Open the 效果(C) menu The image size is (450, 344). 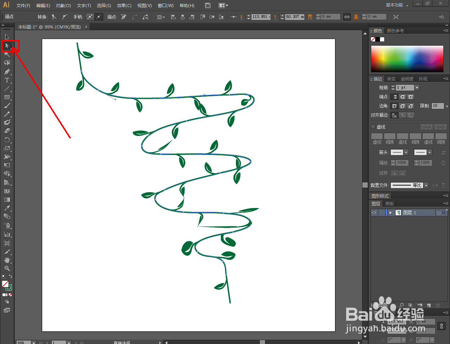click(124, 5)
